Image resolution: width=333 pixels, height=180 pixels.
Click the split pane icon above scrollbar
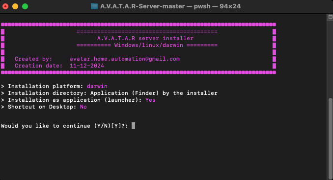point(330,17)
